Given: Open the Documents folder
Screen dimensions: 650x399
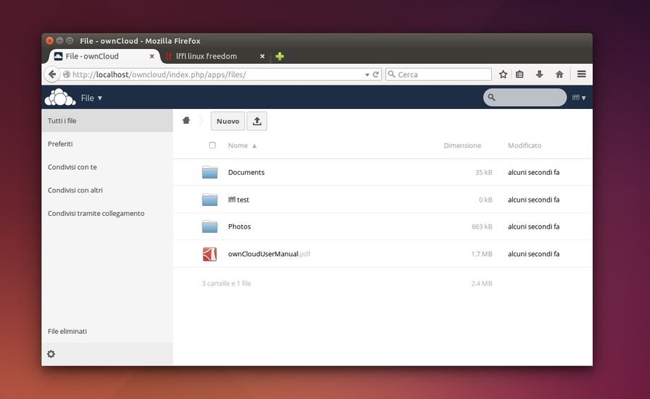Looking at the screenshot, I should (246, 173).
